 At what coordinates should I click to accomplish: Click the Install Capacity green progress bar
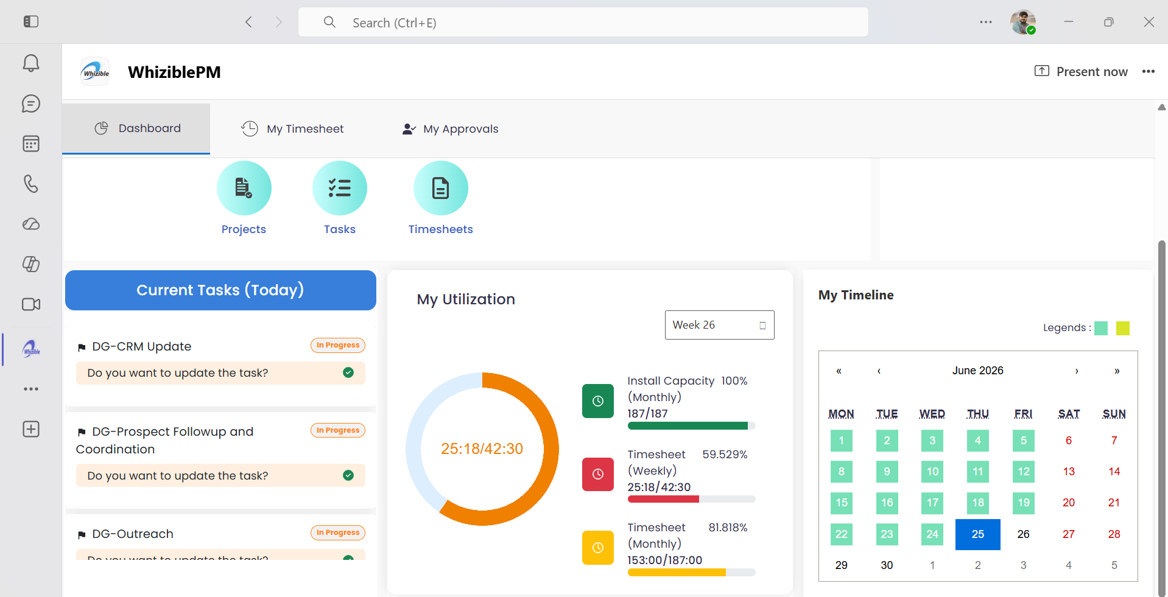[x=692, y=426]
